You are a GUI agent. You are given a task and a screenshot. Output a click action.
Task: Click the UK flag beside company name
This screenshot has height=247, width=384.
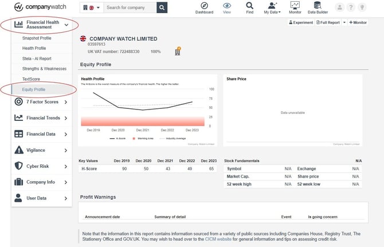(83, 38)
